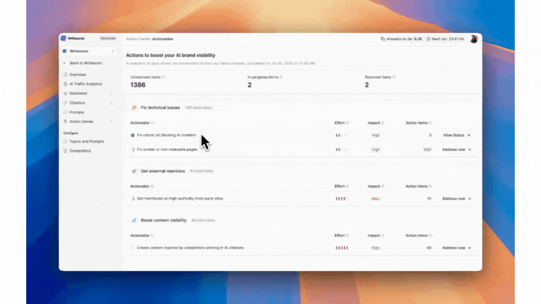Click Address now for competitor content row

[456, 248]
